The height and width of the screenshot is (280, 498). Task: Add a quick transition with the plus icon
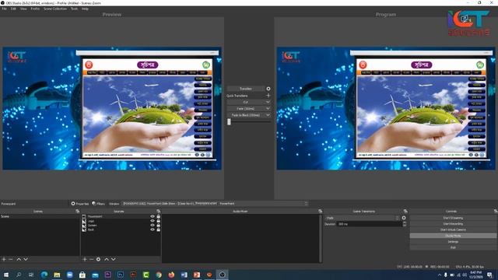coord(268,96)
